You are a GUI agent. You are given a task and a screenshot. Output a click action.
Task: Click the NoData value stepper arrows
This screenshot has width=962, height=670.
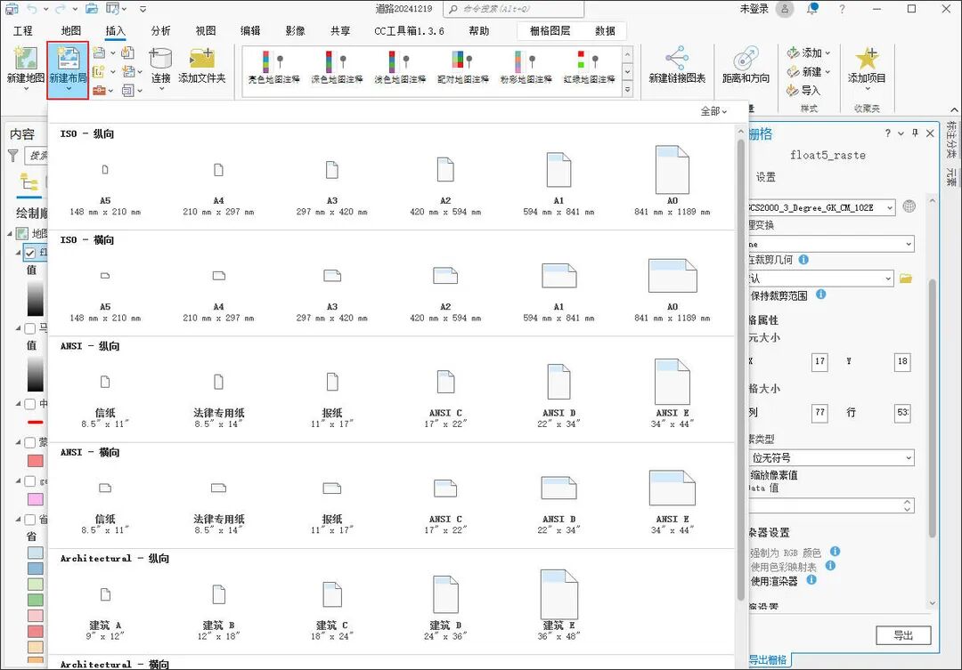click(x=908, y=505)
